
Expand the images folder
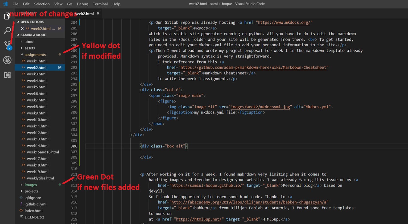[x=40, y=185]
